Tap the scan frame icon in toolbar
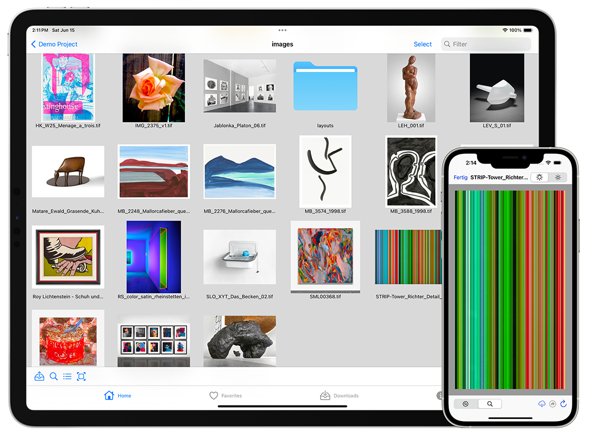589x434 pixels. [x=81, y=376]
